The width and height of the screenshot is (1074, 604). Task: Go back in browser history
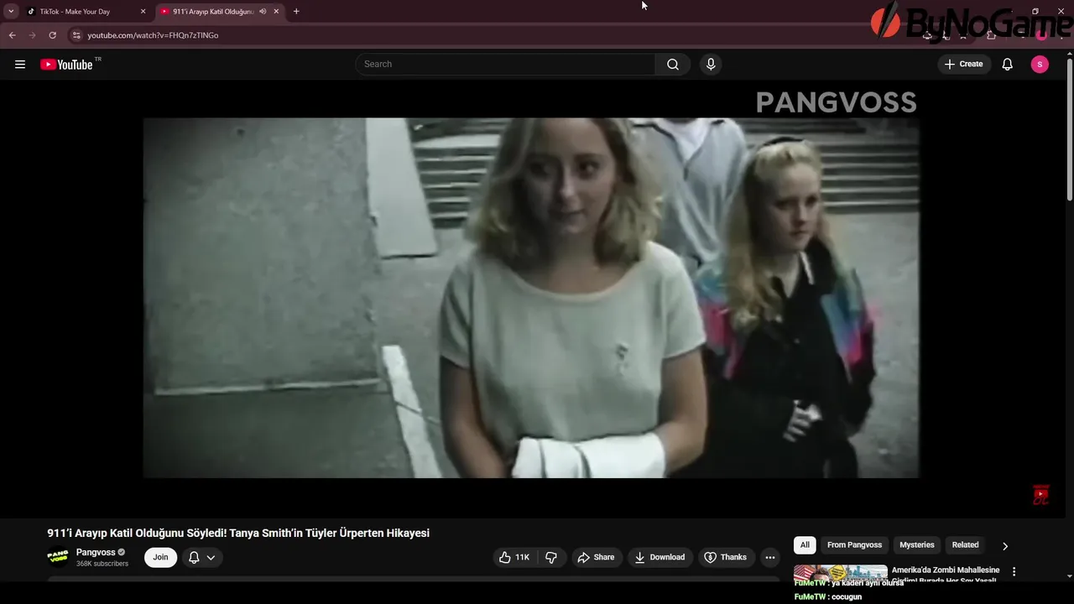(x=12, y=35)
